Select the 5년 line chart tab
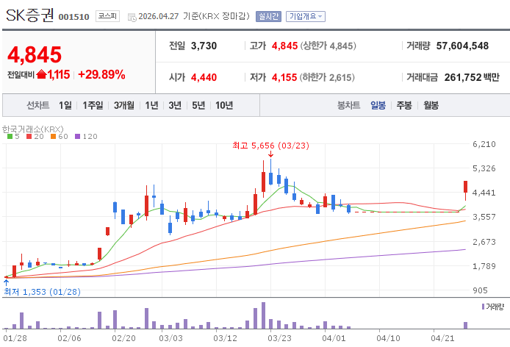Screen dimensions: 510x347 click(x=198, y=105)
